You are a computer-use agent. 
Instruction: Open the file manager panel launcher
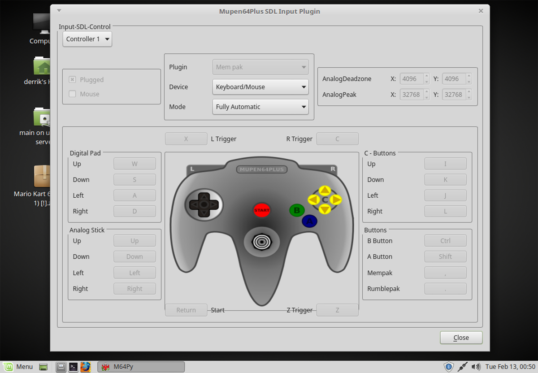(61, 367)
